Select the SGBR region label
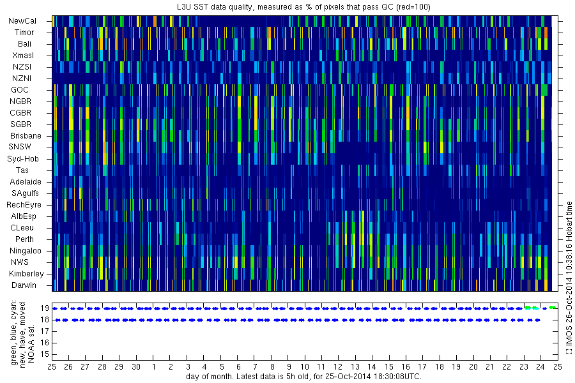The width and height of the screenshot is (575, 383). tap(21, 124)
